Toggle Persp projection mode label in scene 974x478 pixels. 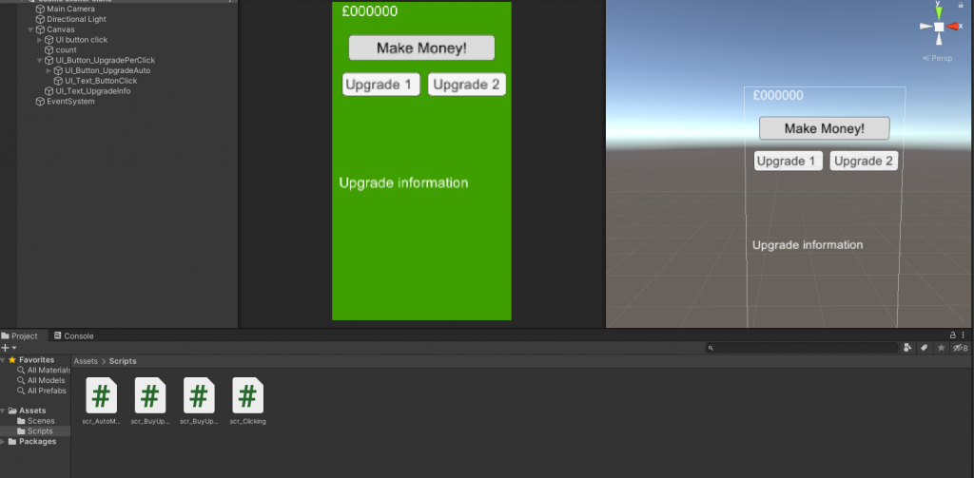click(x=940, y=58)
